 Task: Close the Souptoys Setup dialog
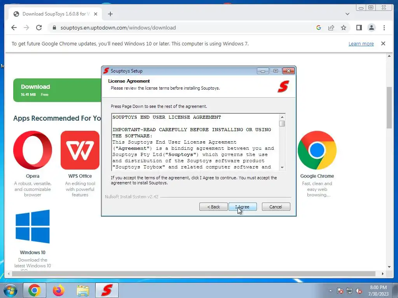point(288,71)
